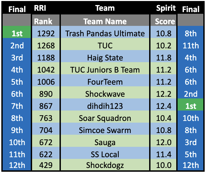Select RRI rank value 429
The height and width of the screenshot is (172, 206).
pyautogui.click(x=45, y=166)
